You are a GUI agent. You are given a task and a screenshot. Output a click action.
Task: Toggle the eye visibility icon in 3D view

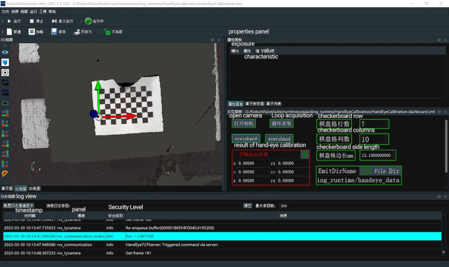pyautogui.click(x=5, y=52)
